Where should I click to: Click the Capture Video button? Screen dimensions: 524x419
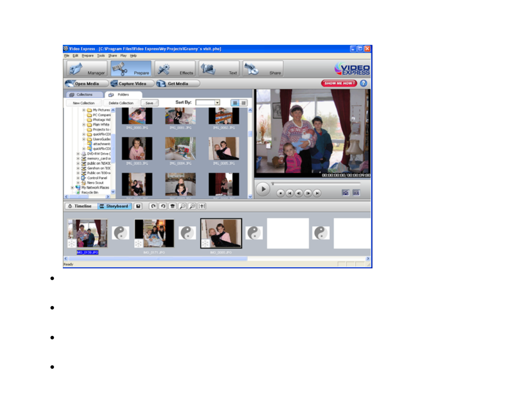coord(132,83)
